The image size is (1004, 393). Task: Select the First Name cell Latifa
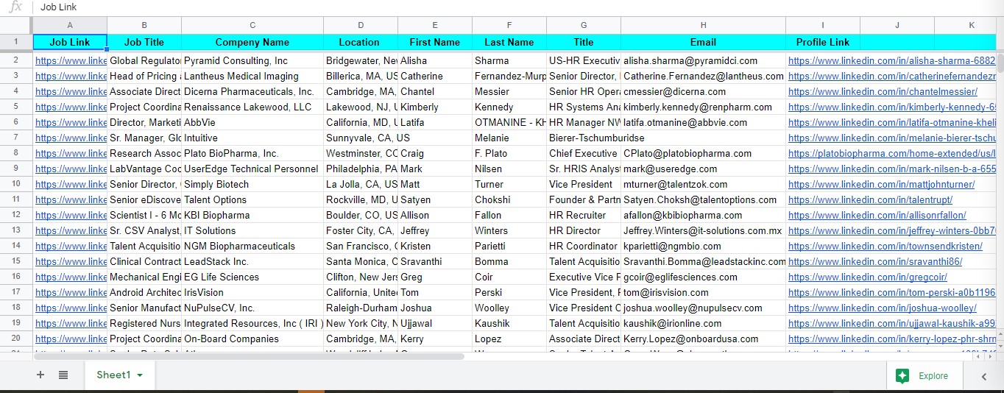click(x=435, y=122)
